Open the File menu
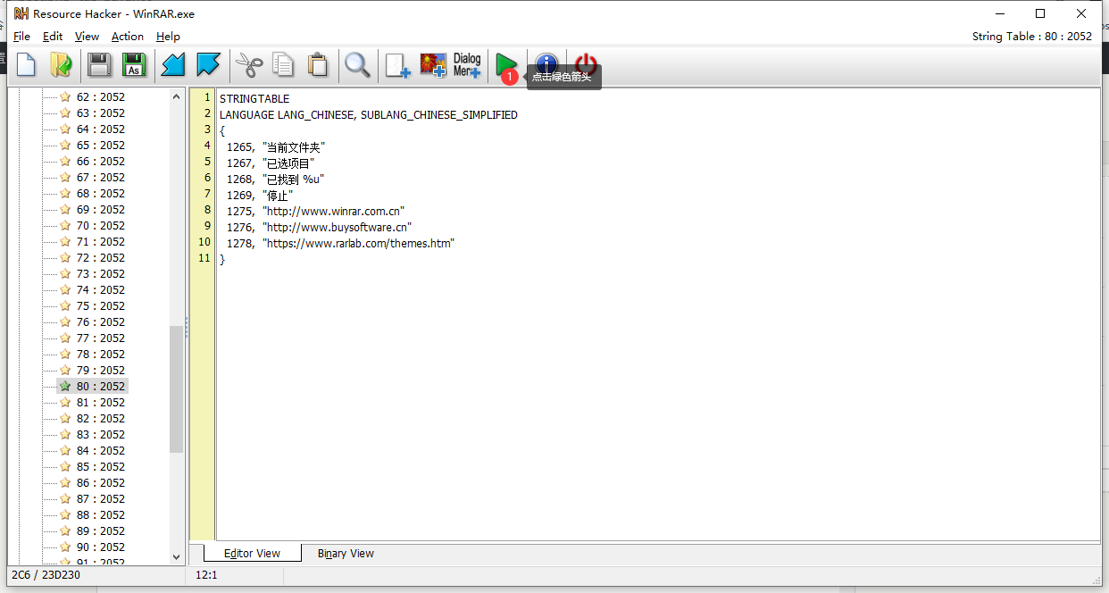The image size is (1109, 593). 22,37
